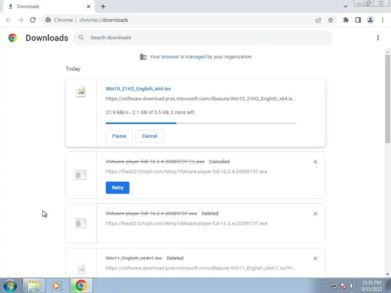
Task: Click the Chrome site info chip
Action: [x=59, y=20]
